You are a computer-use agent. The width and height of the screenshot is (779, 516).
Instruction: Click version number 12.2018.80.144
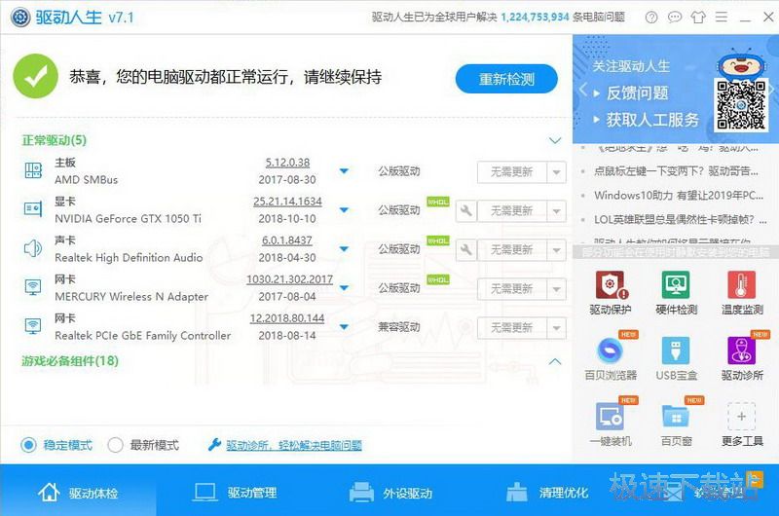coord(287,317)
